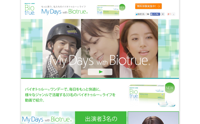
Task: Click the NEW badge above the large product box
Action: pos(170,88)
